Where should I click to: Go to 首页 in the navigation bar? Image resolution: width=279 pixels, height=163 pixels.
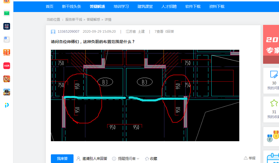tap(49, 6)
